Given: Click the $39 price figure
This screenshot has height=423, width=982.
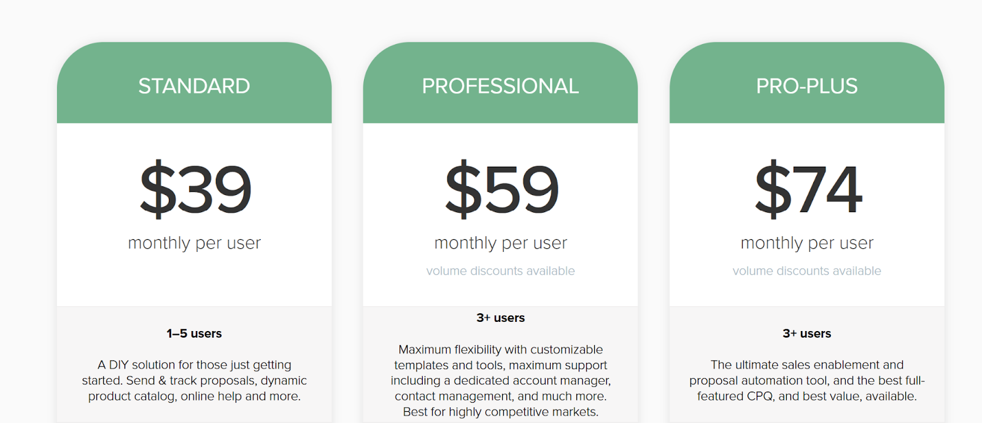Looking at the screenshot, I should (195, 189).
